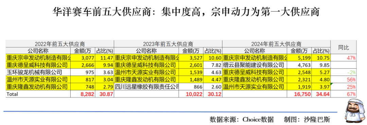Select the 11.47 percentage cell

105,58
